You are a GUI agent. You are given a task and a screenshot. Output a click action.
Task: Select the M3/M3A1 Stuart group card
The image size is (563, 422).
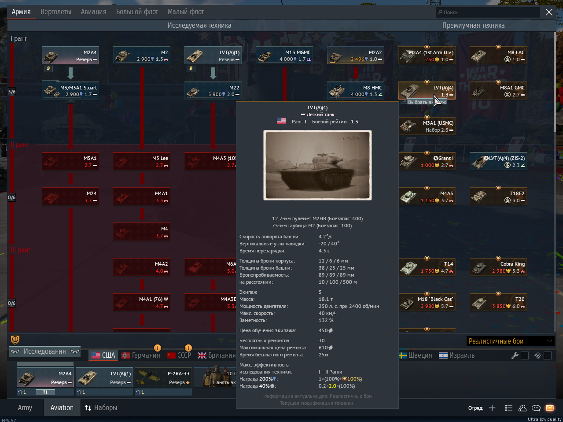click(x=70, y=90)
